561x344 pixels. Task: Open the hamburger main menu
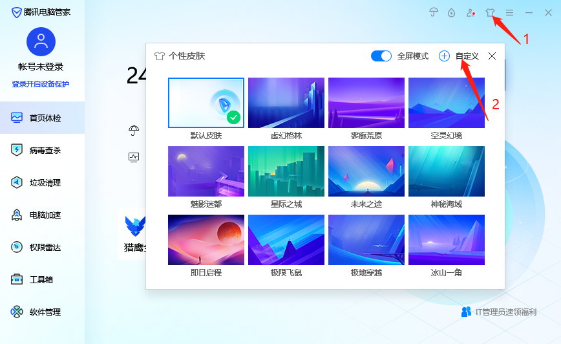(x=509, y=13)
